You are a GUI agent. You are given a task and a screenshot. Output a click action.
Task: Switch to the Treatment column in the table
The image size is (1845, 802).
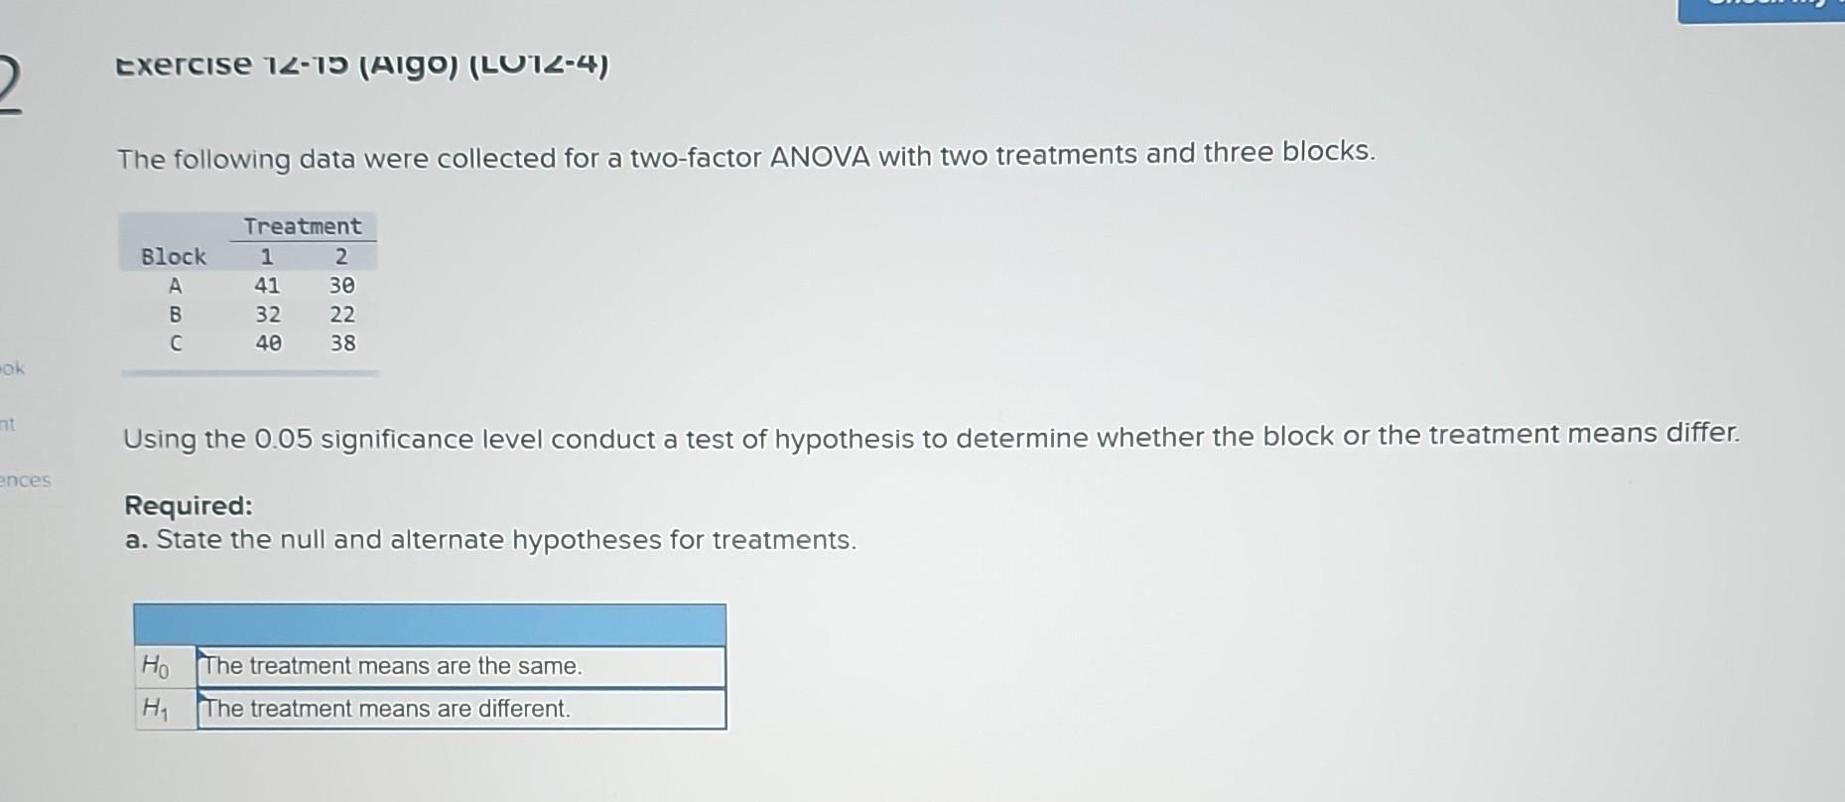click(x=304, y=225)
